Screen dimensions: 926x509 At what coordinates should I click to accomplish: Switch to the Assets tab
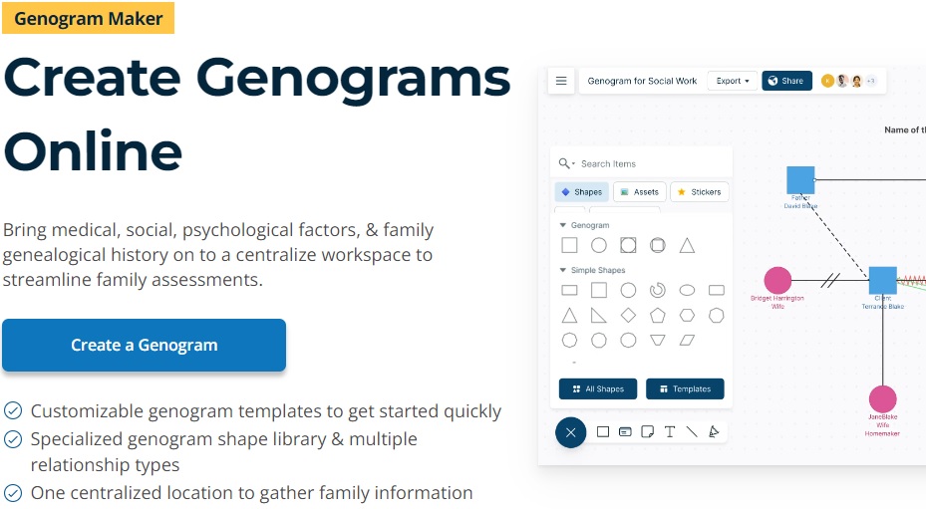point(640,192)
